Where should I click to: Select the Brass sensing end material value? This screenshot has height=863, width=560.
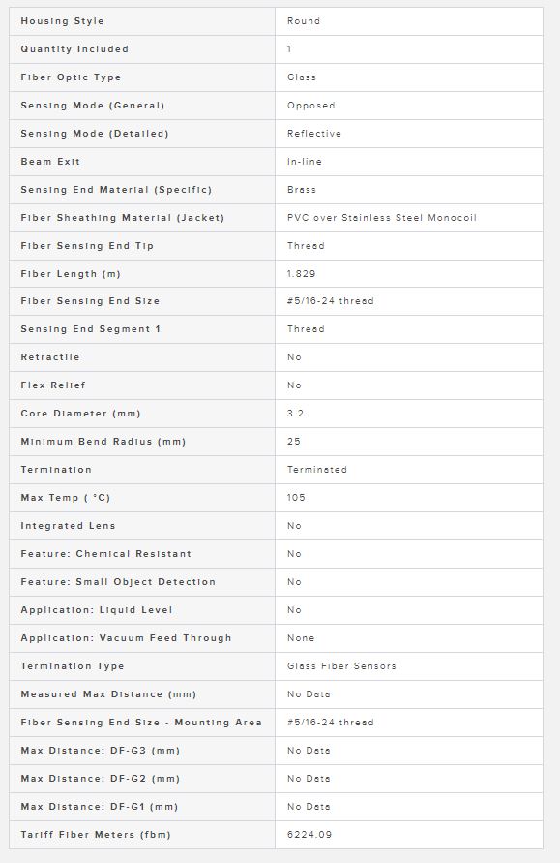pyautogui.click(x=301, y=189)
